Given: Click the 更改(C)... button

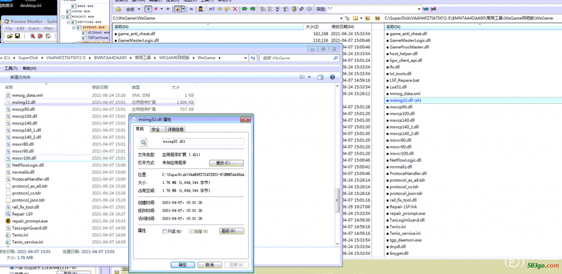Looking at the screenshot, I should point(226,163).
